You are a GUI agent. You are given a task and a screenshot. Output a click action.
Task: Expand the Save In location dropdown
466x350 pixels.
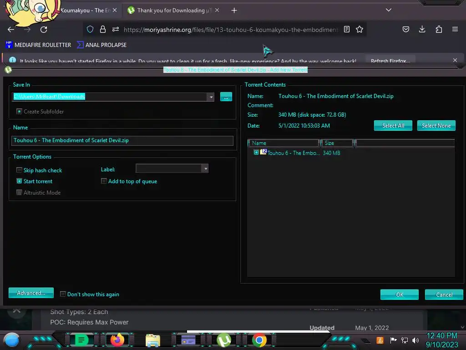(x=211, y=97)
